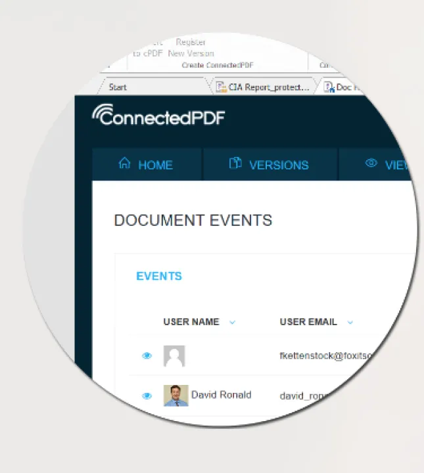Click the ConnectedPDF logo
Viewport: 424px width, 473px height.
pos(158,115)
